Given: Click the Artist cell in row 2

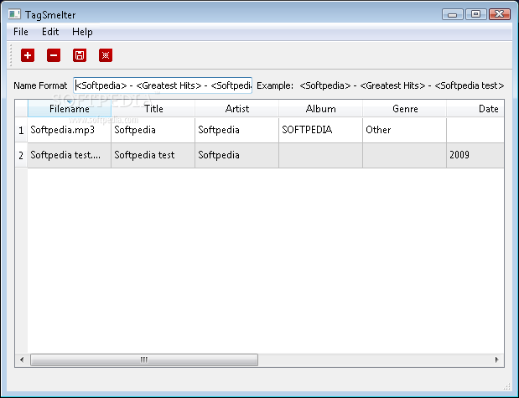Looking at the screenshot, I should pyautogui.click(x=237, y=155).
